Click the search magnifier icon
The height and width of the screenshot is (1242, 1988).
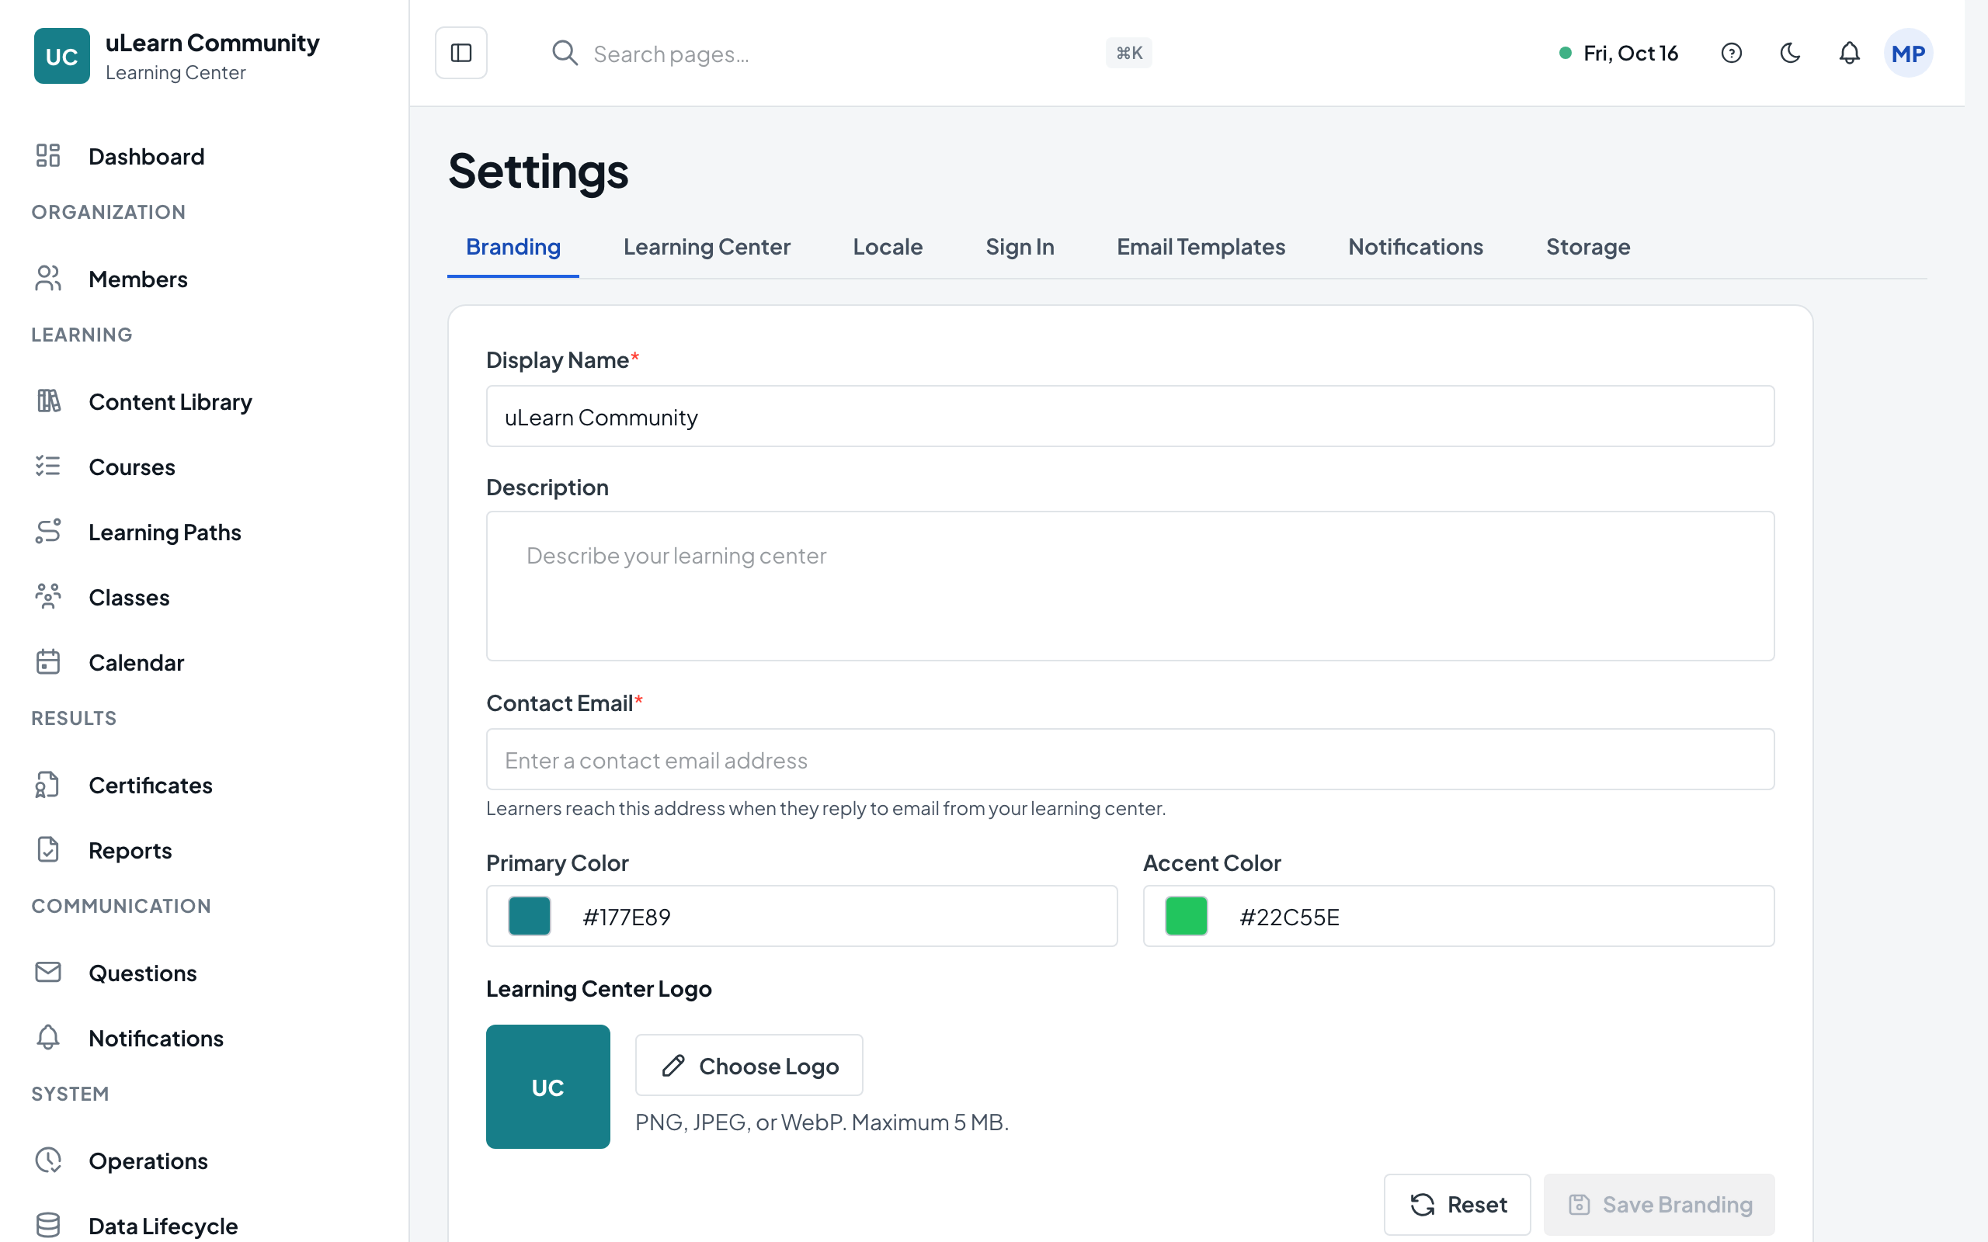(565, 54)
